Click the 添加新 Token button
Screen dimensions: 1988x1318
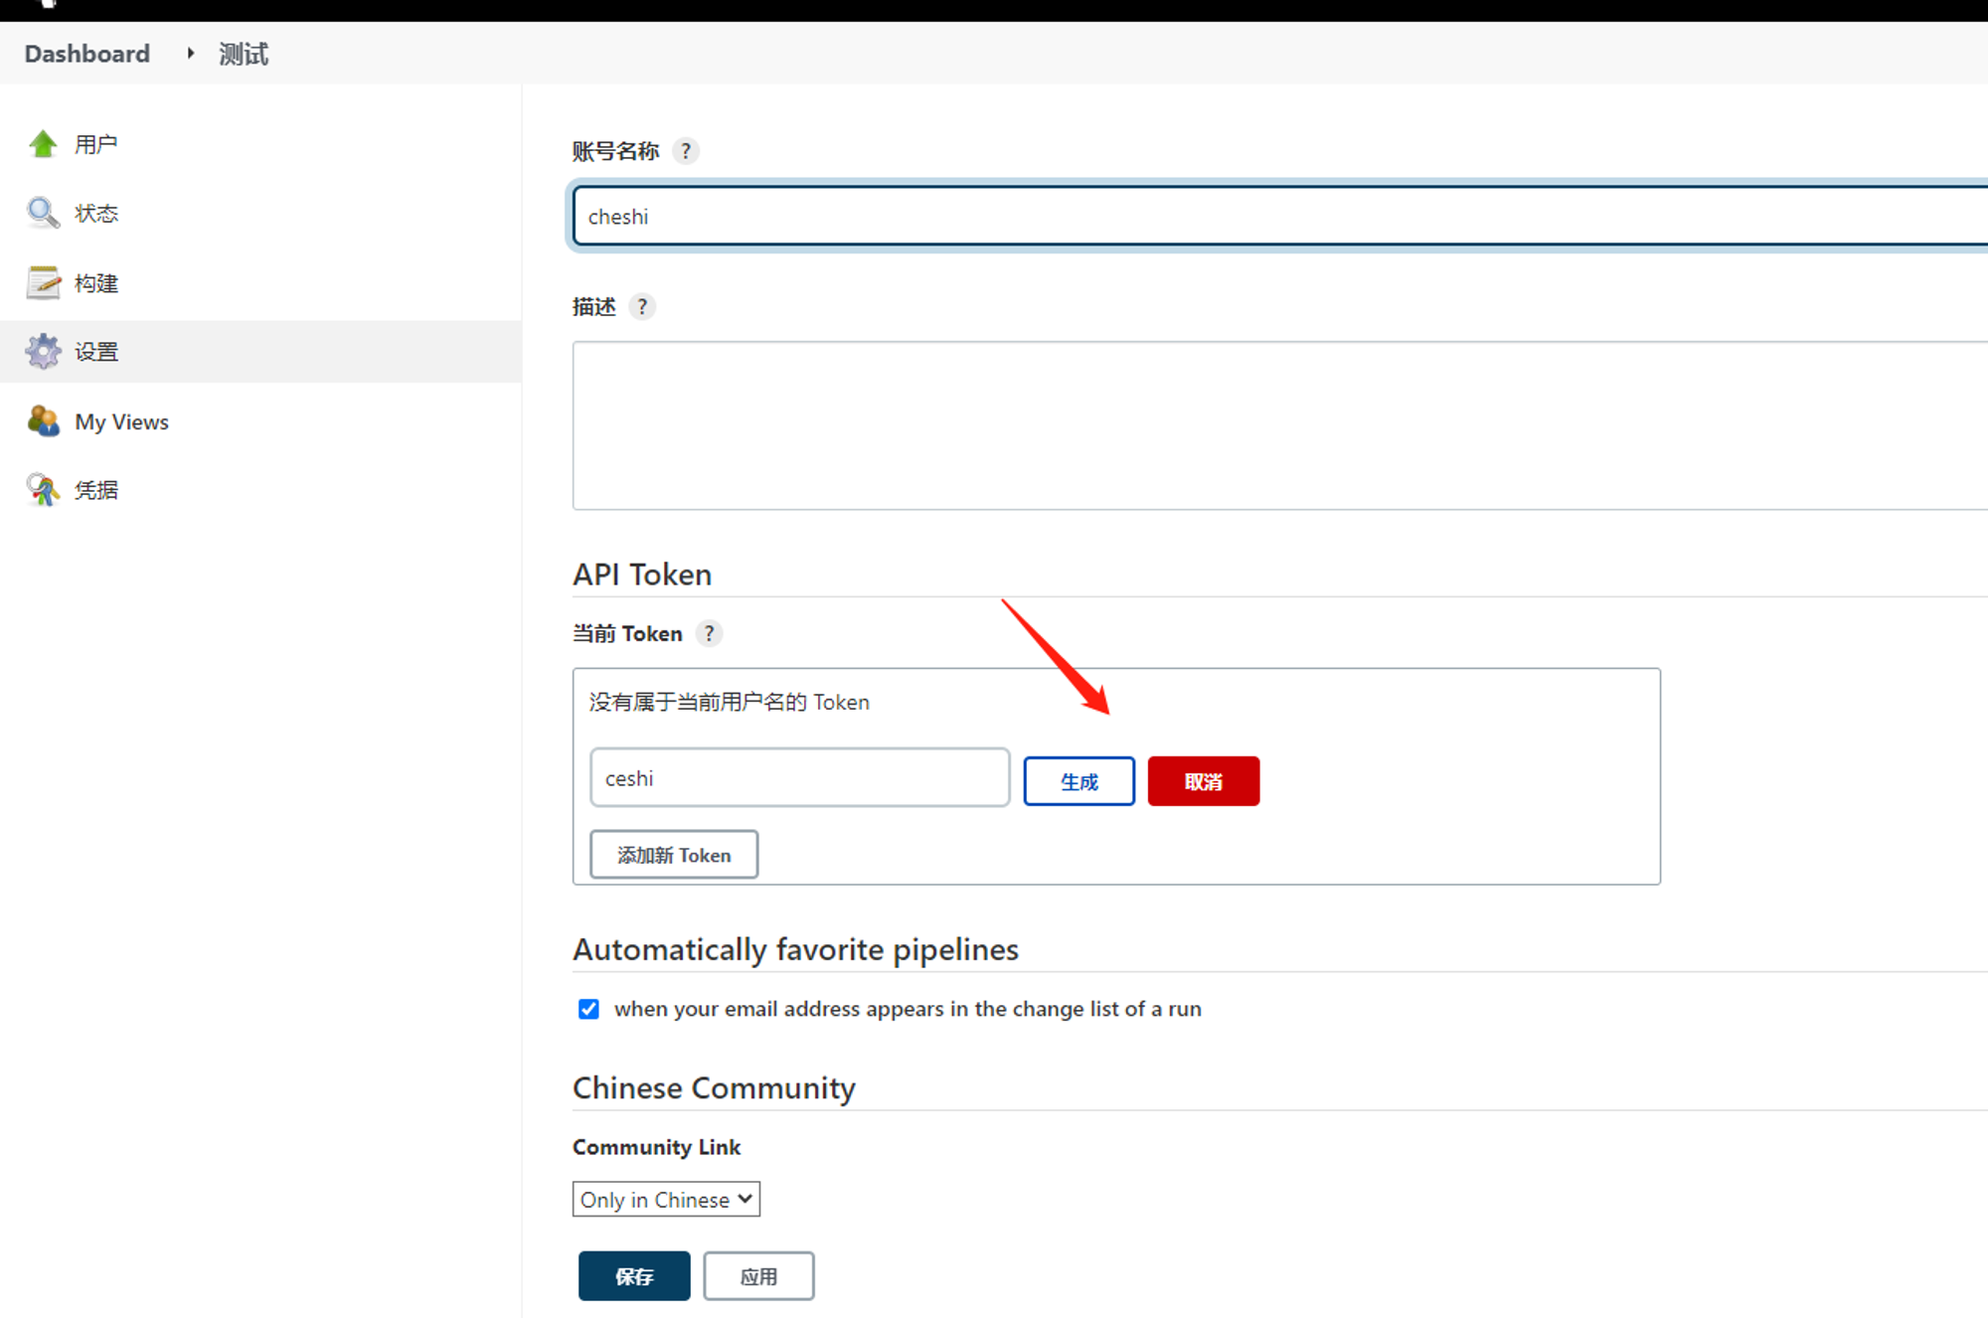674,855
